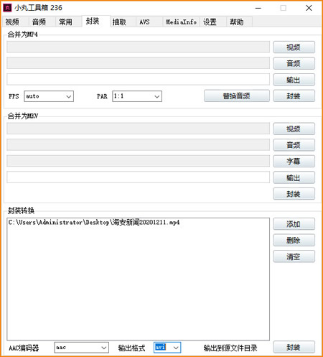
Task: Switch to the 视频 tab
Action: coord(13,22)
